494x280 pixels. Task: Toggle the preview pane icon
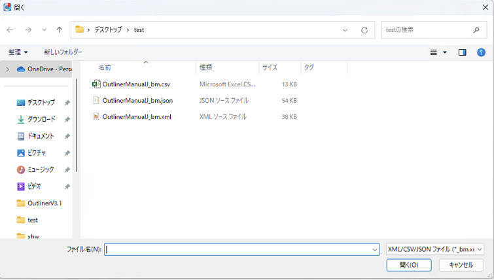click(463, 52)
